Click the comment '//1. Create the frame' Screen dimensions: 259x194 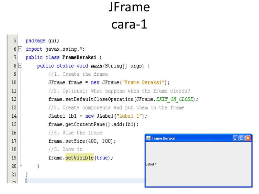point(78,74)
